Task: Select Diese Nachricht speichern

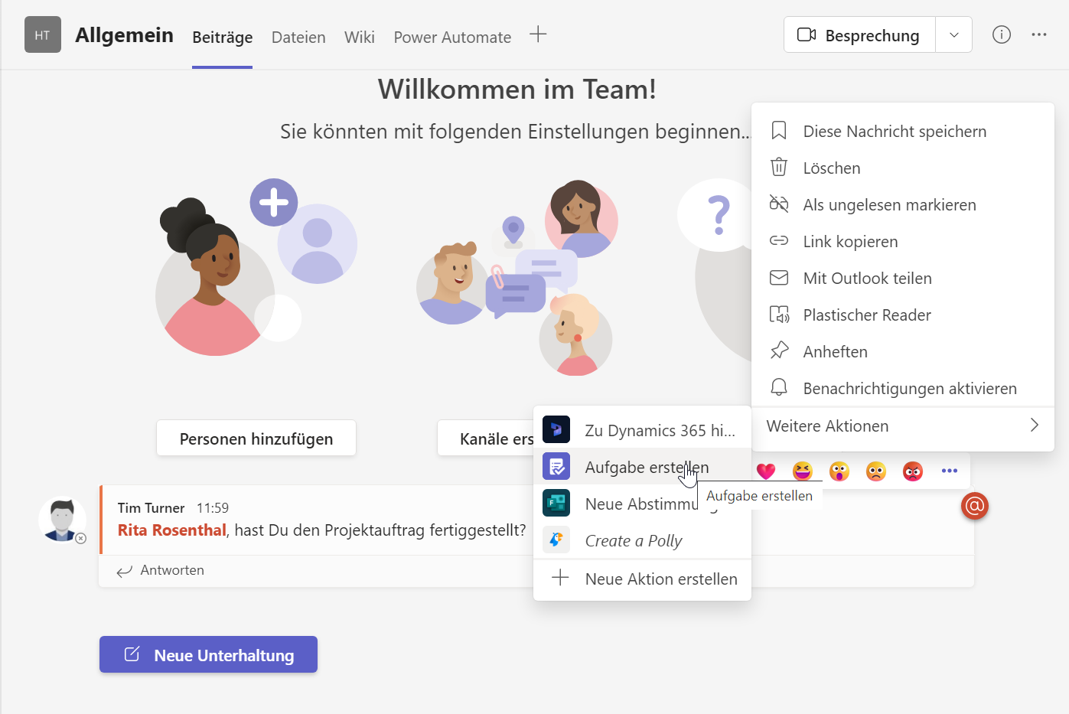Action: point(903,131)
